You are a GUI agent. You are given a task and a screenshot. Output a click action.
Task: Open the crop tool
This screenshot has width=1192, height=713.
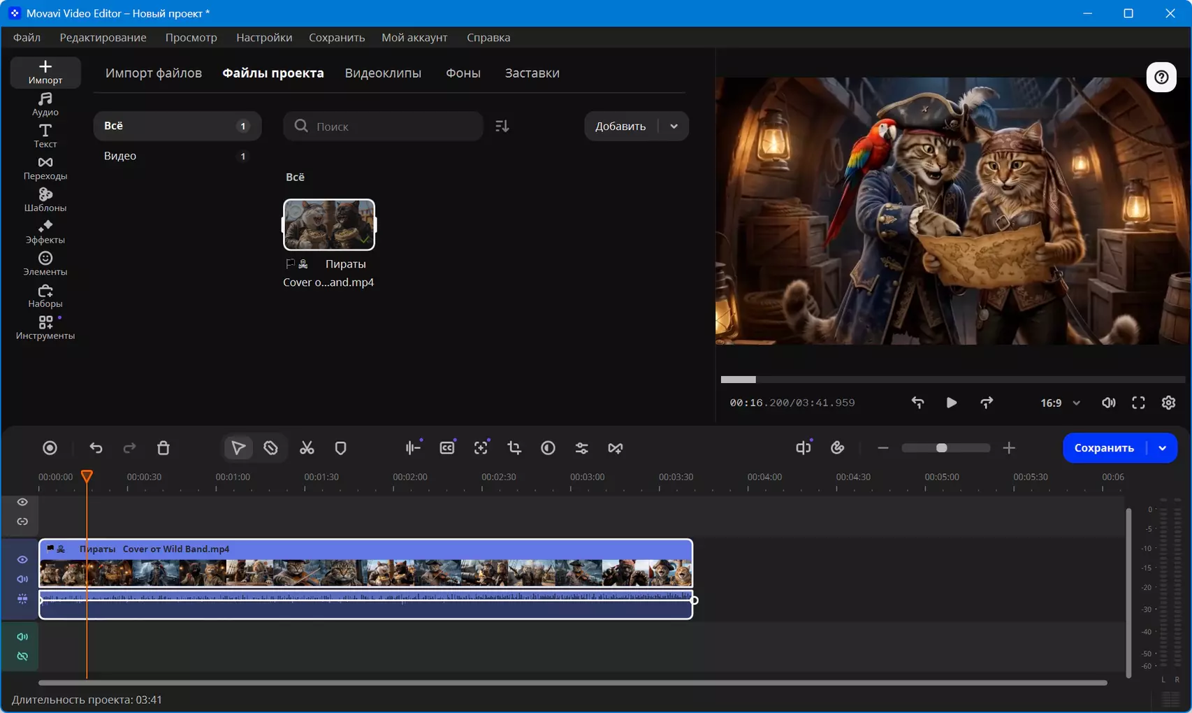coord(514,448)
